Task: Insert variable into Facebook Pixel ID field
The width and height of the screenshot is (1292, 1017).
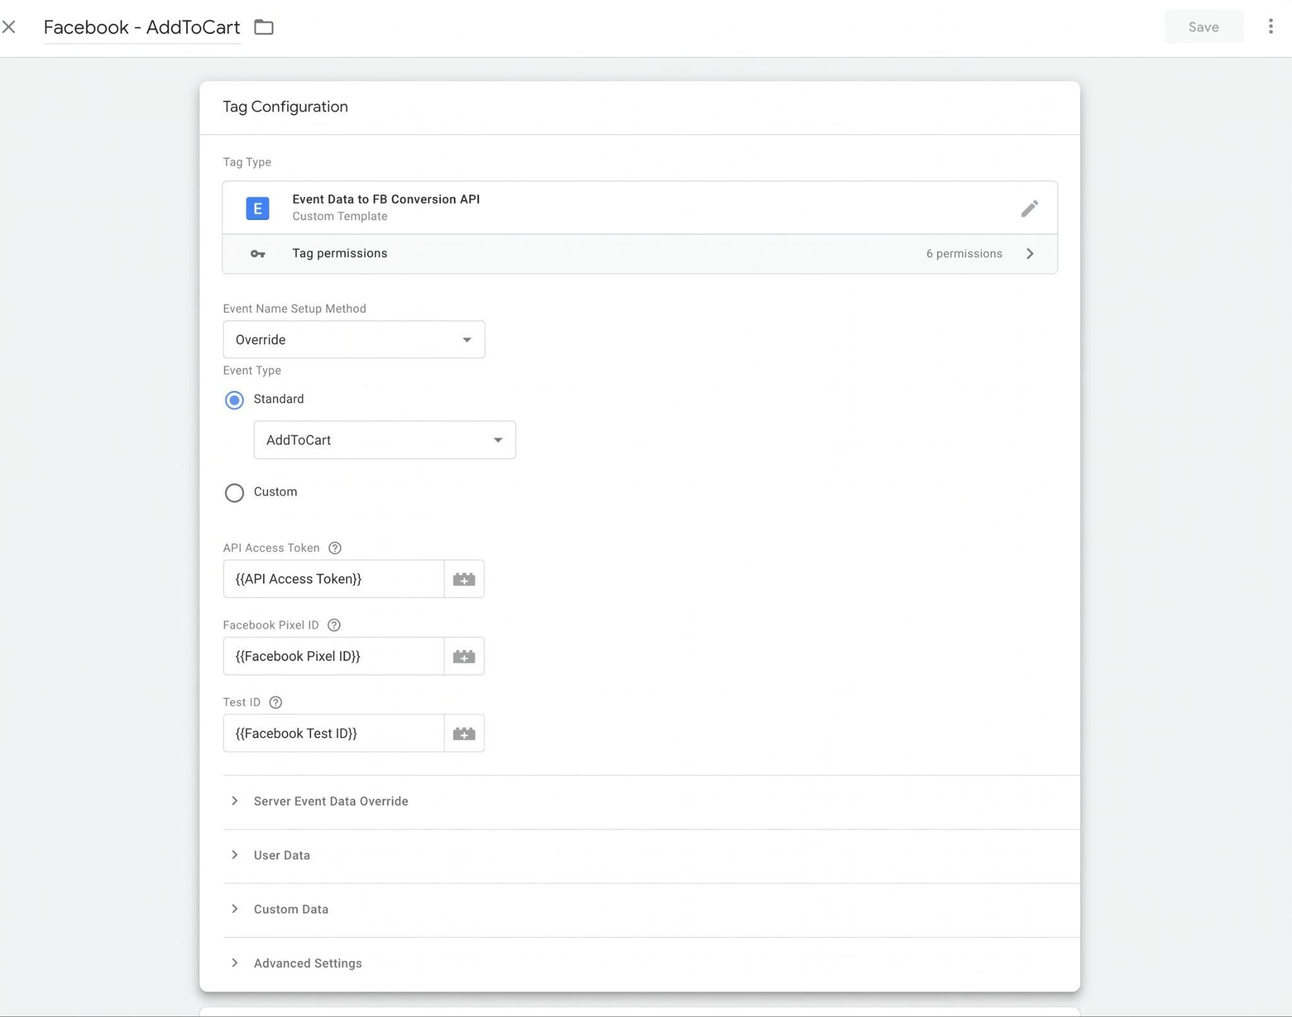Action: (464, 656)
